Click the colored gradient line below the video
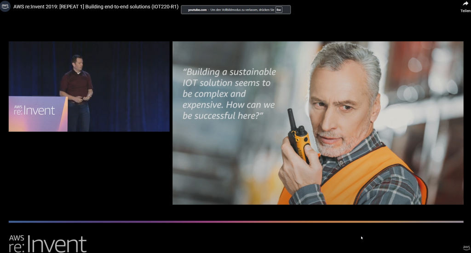This screenshot has height=253, width=471. (x=235, y=222)
